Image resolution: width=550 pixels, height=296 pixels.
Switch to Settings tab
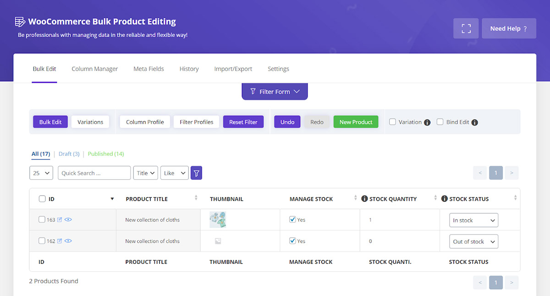[278, 69]
